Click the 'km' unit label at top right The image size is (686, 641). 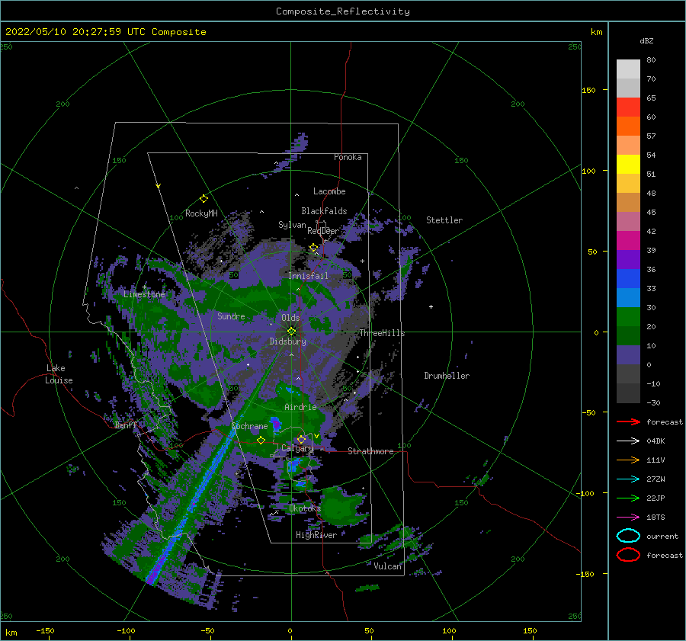(x=597, y=32)
